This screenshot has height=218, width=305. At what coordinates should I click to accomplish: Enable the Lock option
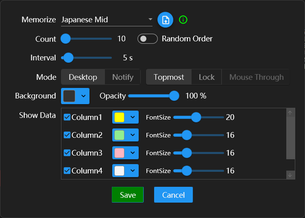tap(207, 77)
